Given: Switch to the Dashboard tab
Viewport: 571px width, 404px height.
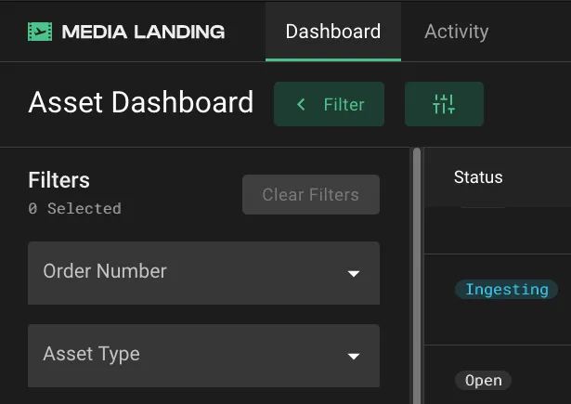Looking at the screenshot, I should pyautogui.click(x=332, y=32).
